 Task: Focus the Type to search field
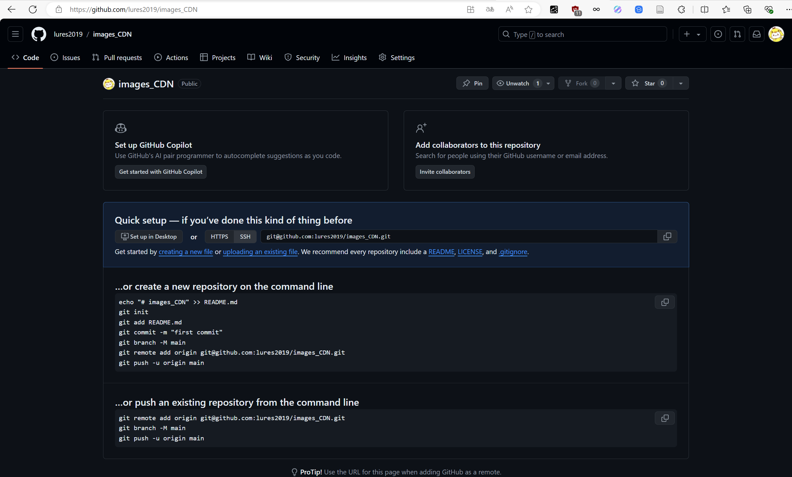click(x=582, y=34)
